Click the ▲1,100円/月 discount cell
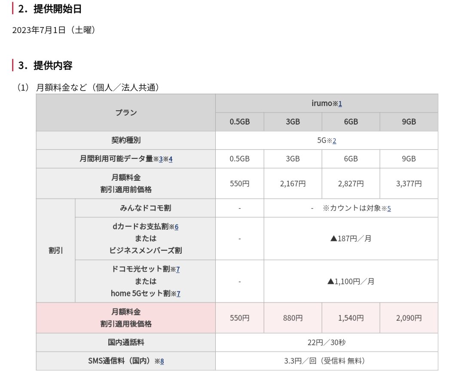The width and height of the screenshot is (464, 377). coord(351,282)
